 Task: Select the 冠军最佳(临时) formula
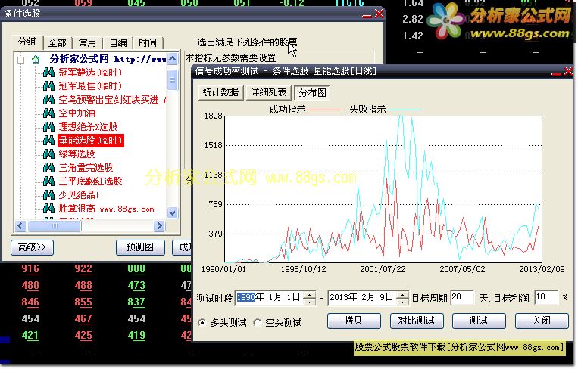pyautogui.click(x=90, y=85)
